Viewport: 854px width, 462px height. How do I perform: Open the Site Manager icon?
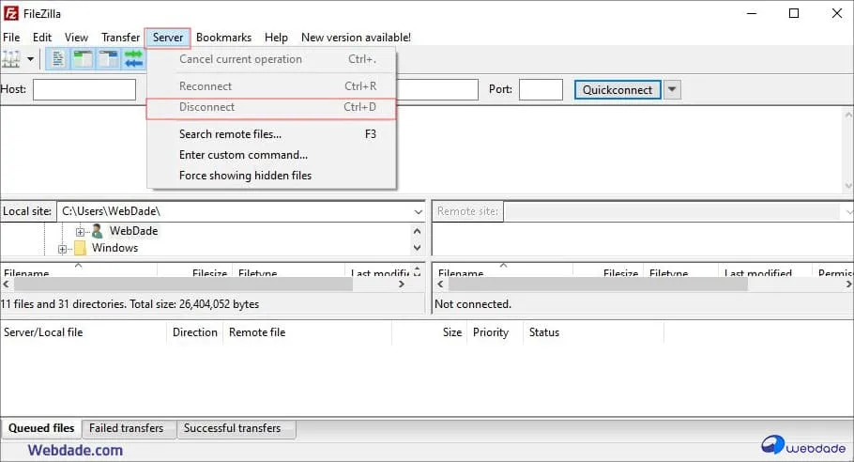click(x=11, y=59)
